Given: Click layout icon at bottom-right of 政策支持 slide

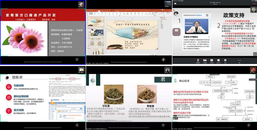Looking at the screenshot, I should point(255,54).
